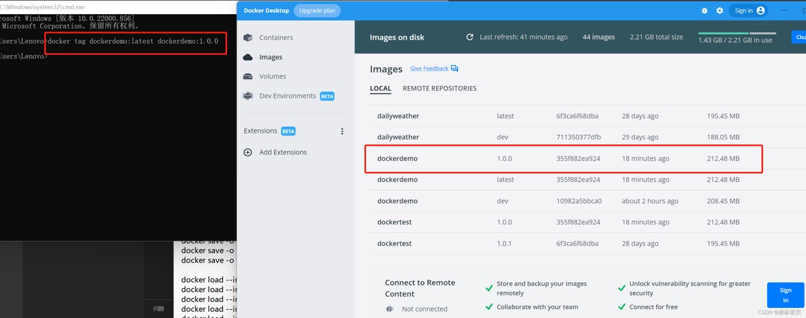The image size is (806, 318).
Task: Click the blue Sign in button at bottom
Action: pos(785,295)
